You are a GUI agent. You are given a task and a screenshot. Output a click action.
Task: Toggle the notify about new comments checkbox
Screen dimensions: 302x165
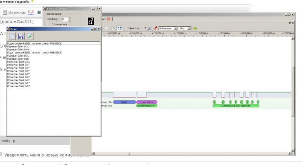click(x=1, y=155)
